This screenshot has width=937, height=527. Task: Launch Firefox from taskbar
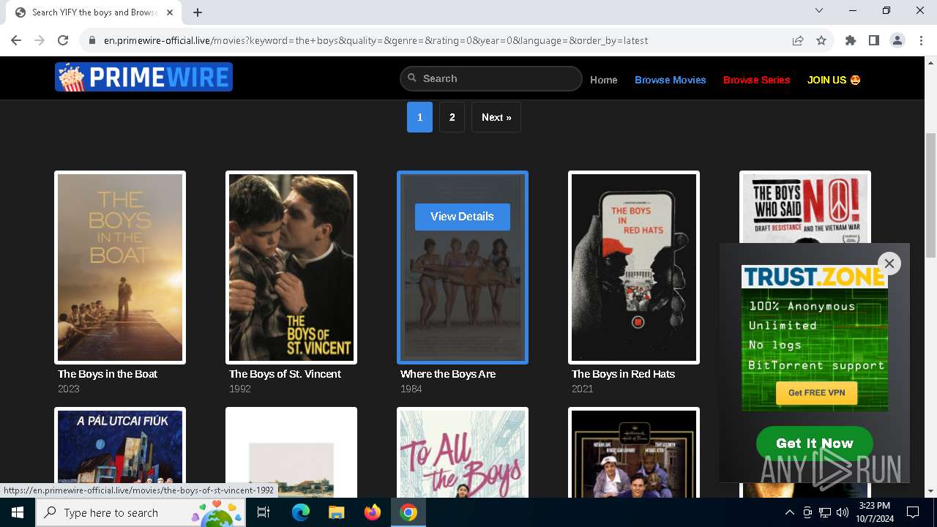[x=373, y=512]
